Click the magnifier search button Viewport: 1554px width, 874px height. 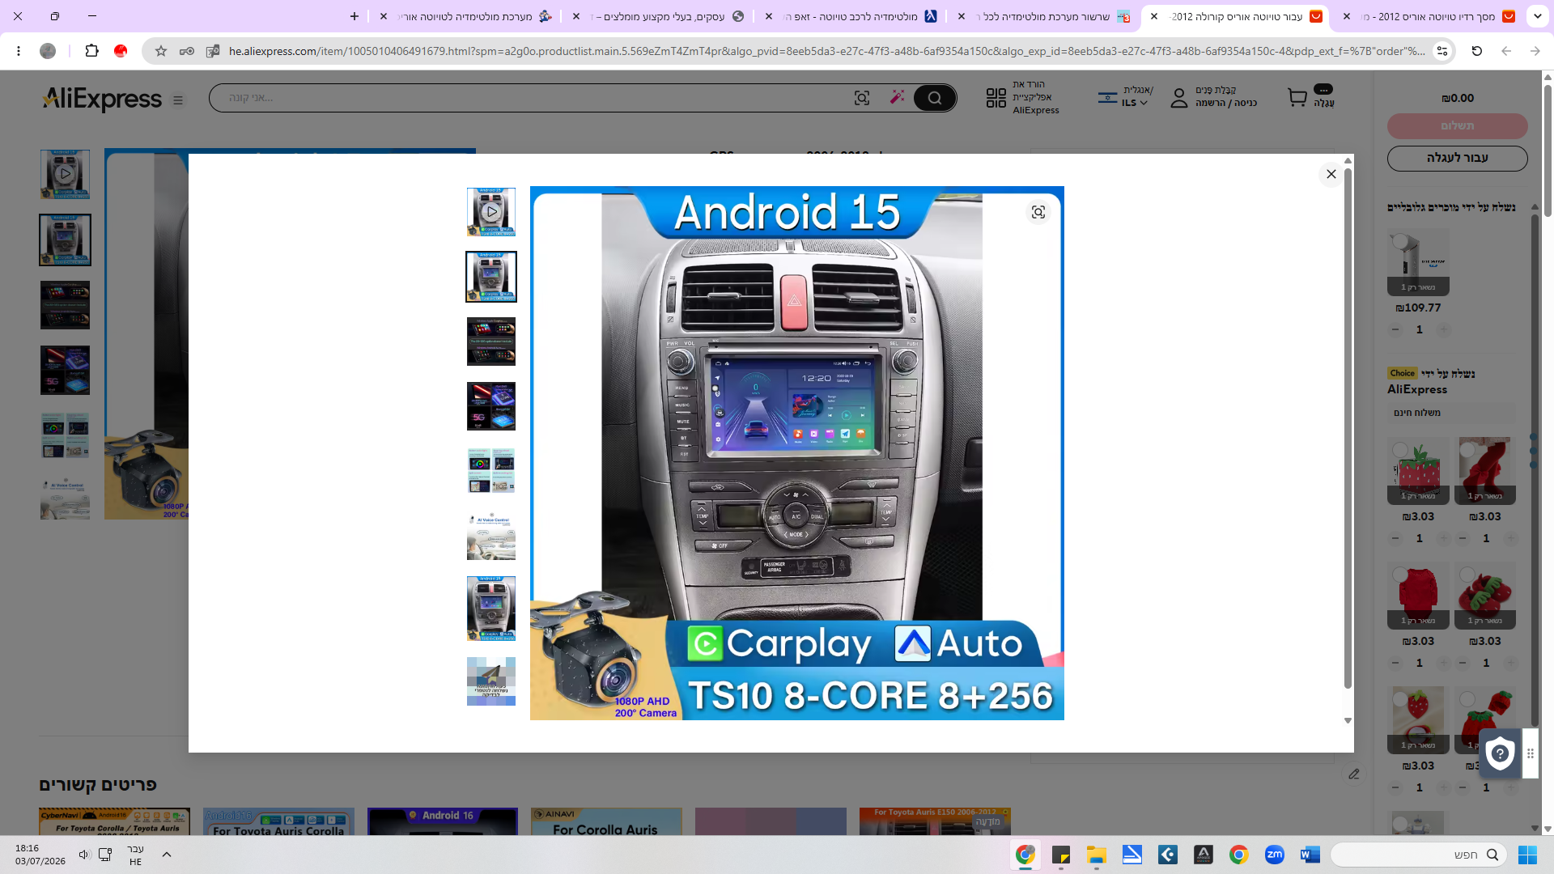(935, 98)
